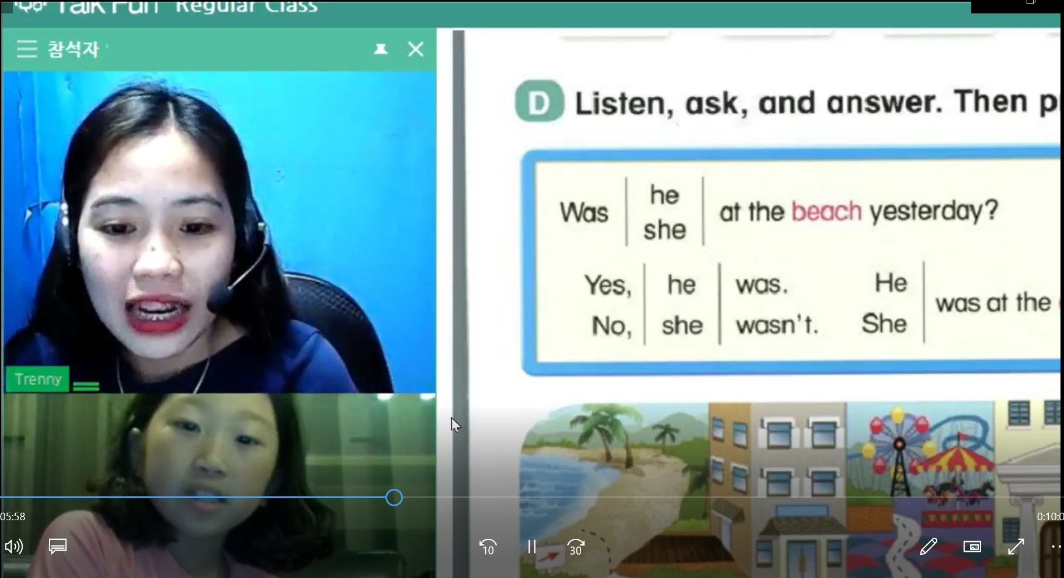Viewport: 1064px width, 578px height.
Task: Click the red word beach in the question
Action: [x=826, y=211]
